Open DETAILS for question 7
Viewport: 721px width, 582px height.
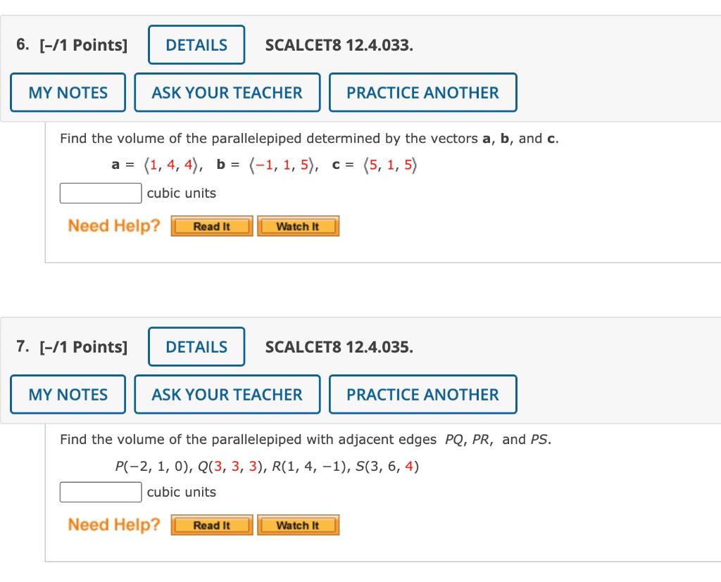click(x=196, y=346)
